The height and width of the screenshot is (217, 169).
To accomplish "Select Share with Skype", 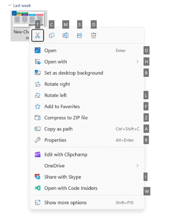I will (x=87, y=177).
